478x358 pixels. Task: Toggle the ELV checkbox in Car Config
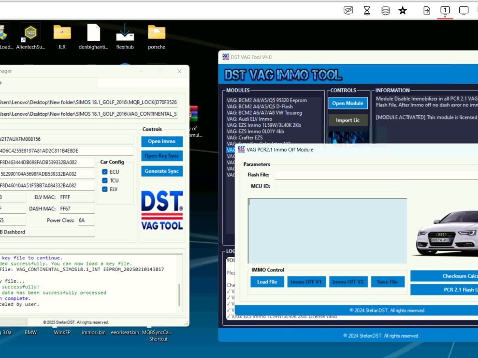point(104,189)
